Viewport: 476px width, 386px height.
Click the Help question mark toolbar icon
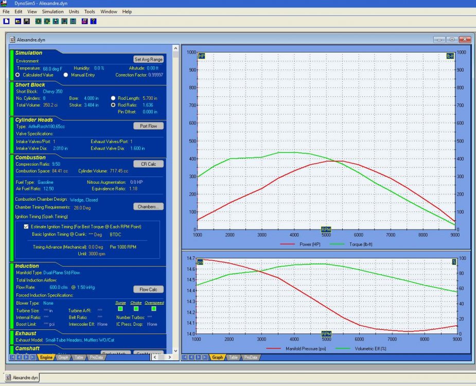(x=93, y=22)
